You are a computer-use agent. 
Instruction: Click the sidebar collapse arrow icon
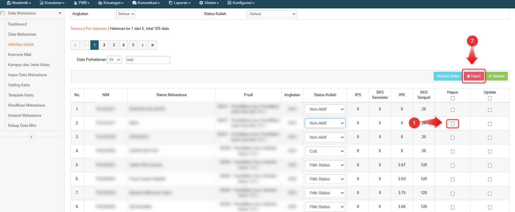(31, 137)
